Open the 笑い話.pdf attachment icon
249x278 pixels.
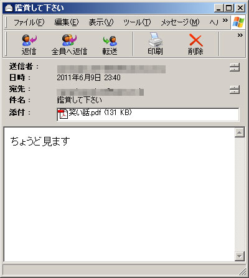[x=63, y=114]
